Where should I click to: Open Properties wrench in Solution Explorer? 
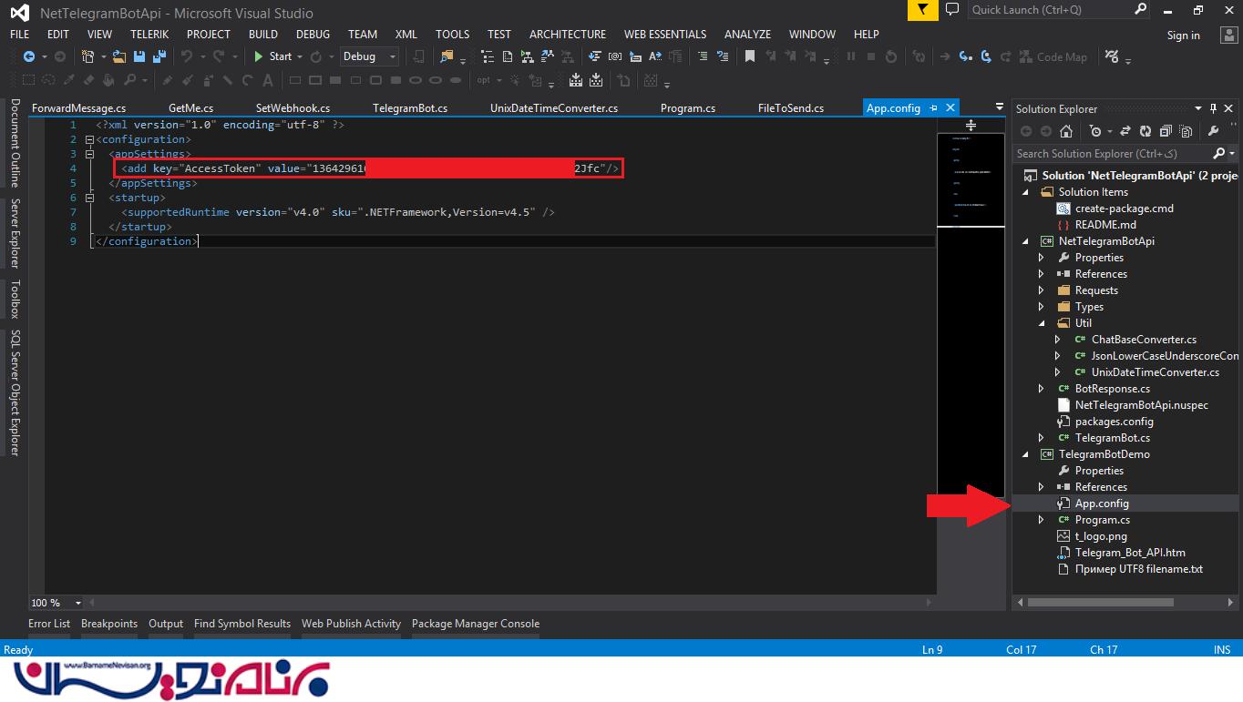1214,131
